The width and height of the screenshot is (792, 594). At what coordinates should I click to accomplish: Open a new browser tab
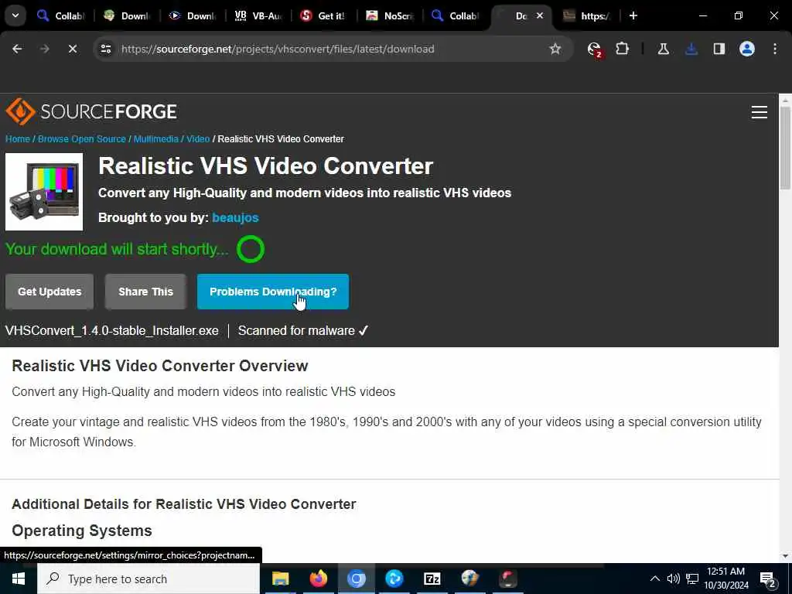pos(633,15)
